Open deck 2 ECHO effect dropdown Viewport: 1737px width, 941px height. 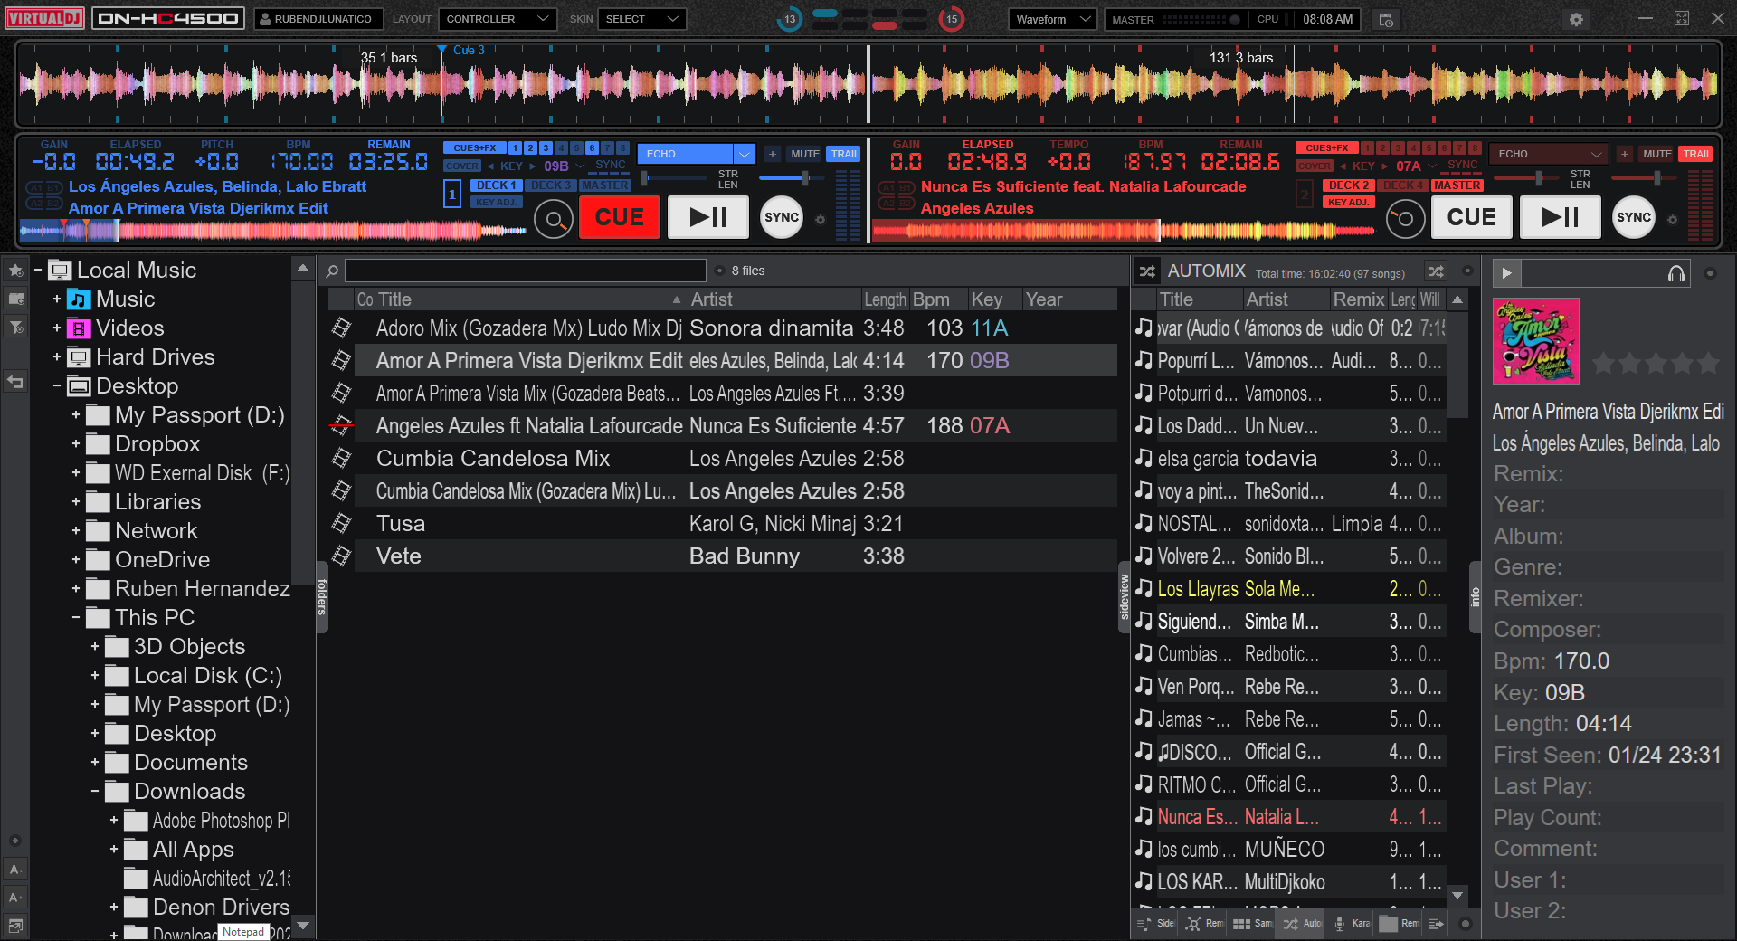click(x=1548, y=154)
